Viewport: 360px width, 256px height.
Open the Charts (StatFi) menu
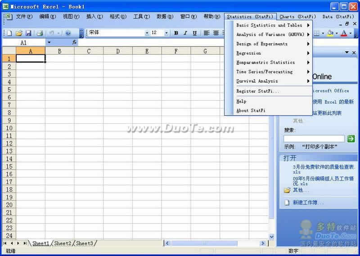(x=297, y=17)
